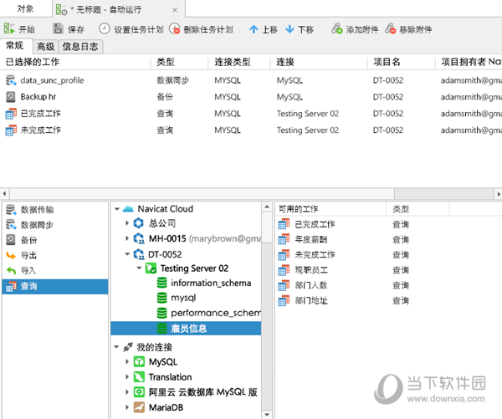502x419 pixels.
Task: Open Set Task Schedule (设置任务计划)
Action: [x=131, y=29]
